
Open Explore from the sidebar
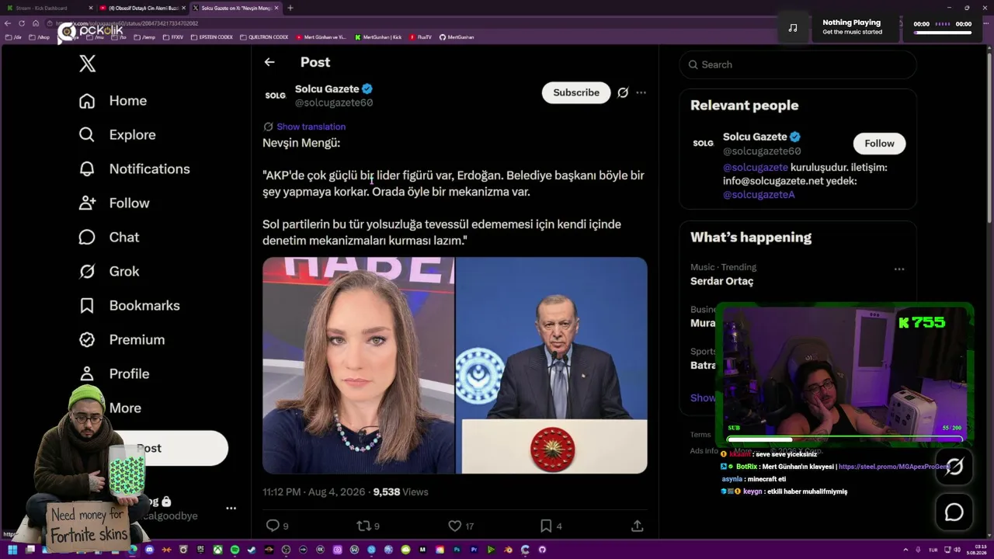pos(117,135)
